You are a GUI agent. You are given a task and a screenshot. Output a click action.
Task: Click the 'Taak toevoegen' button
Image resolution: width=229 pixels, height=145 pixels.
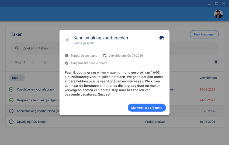tap(204, 34)
